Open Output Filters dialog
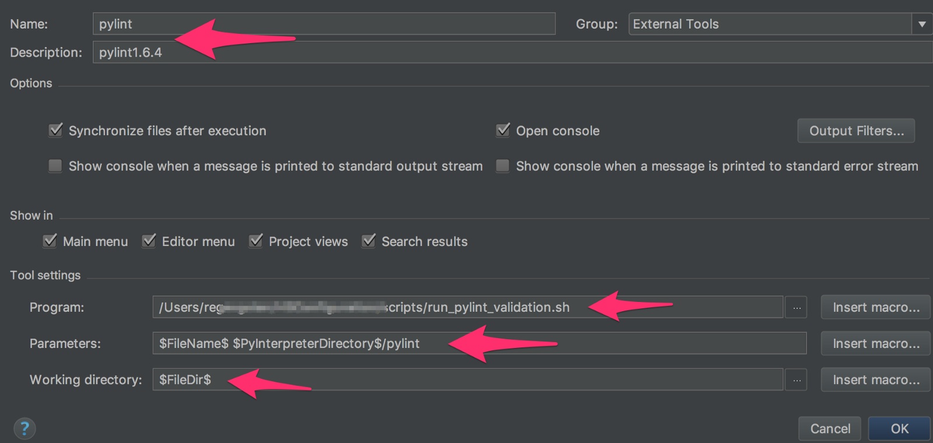 [x=856, y=131]
